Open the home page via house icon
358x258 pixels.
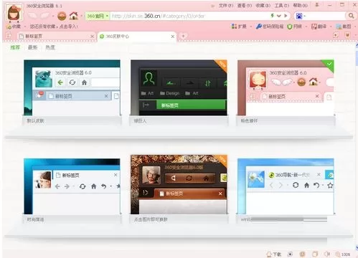coord(74,16)
